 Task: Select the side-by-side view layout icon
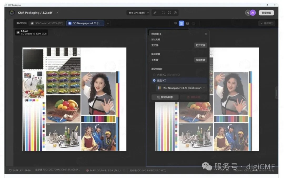point(181,23)
